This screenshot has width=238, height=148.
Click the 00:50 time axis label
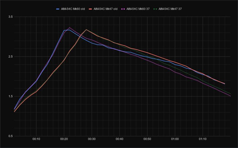[x=147, y=139]
